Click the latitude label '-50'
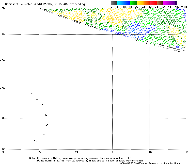This screenshot has width=188, height=165. [2, 8]
